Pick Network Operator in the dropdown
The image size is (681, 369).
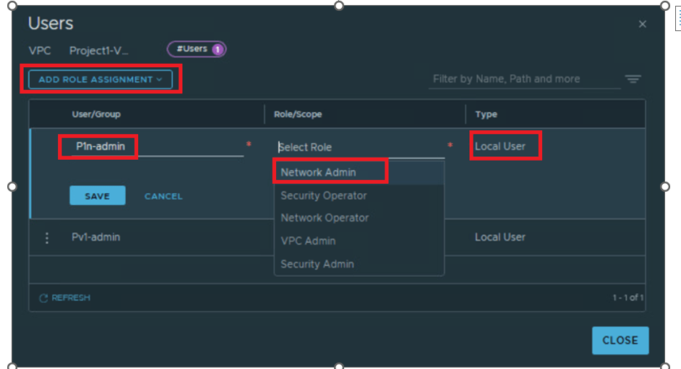(325, 218)
